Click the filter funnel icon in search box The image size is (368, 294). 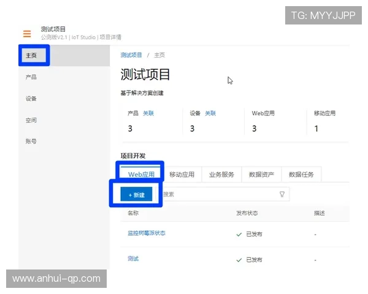[x=282, y=194]
